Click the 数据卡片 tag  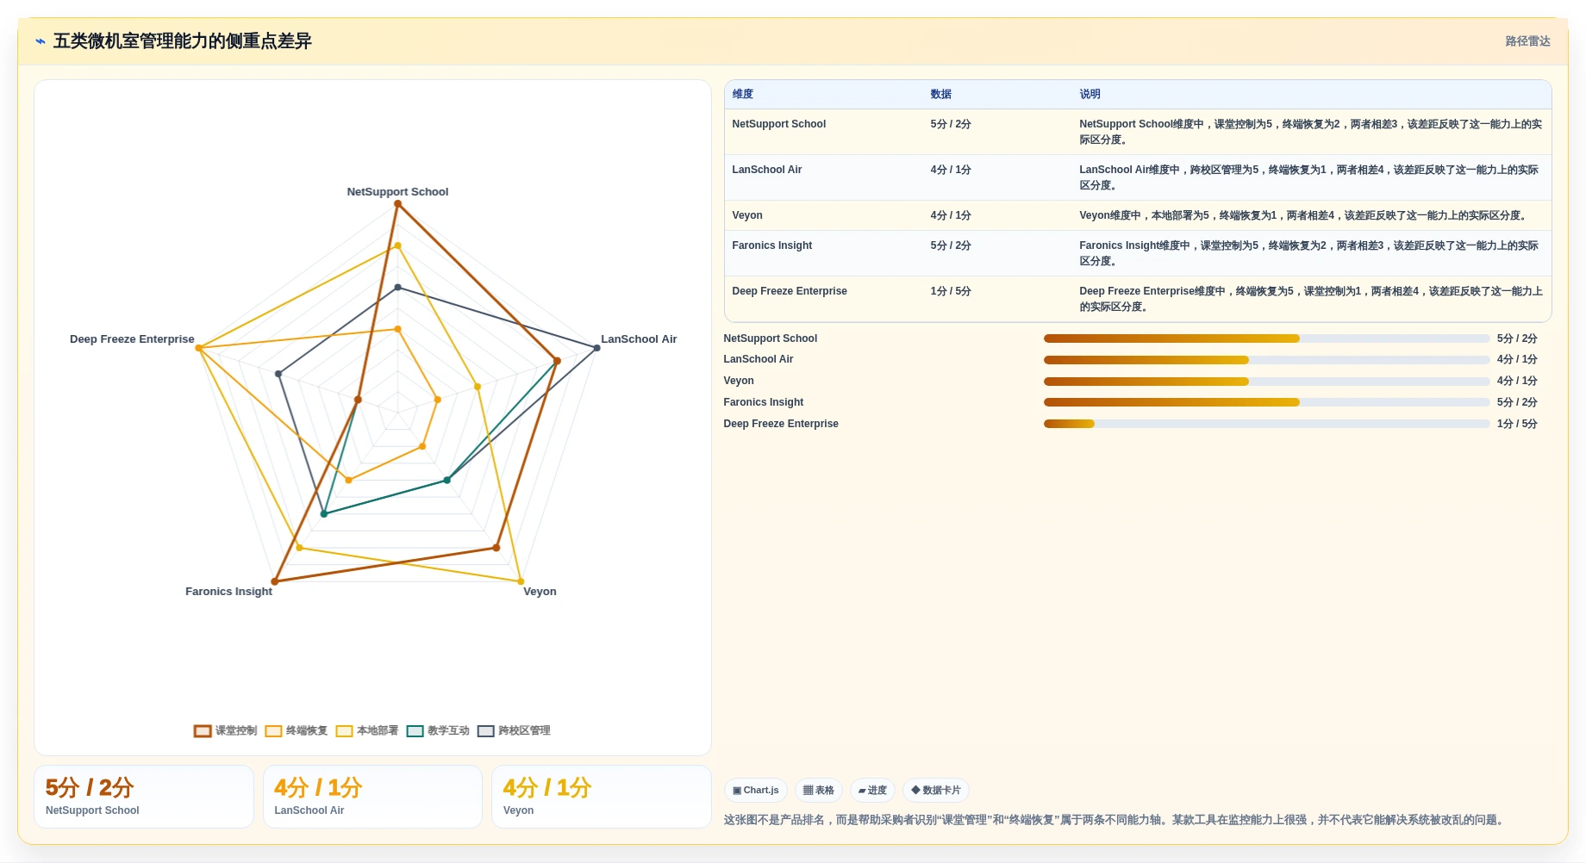(x=935, y=791)
